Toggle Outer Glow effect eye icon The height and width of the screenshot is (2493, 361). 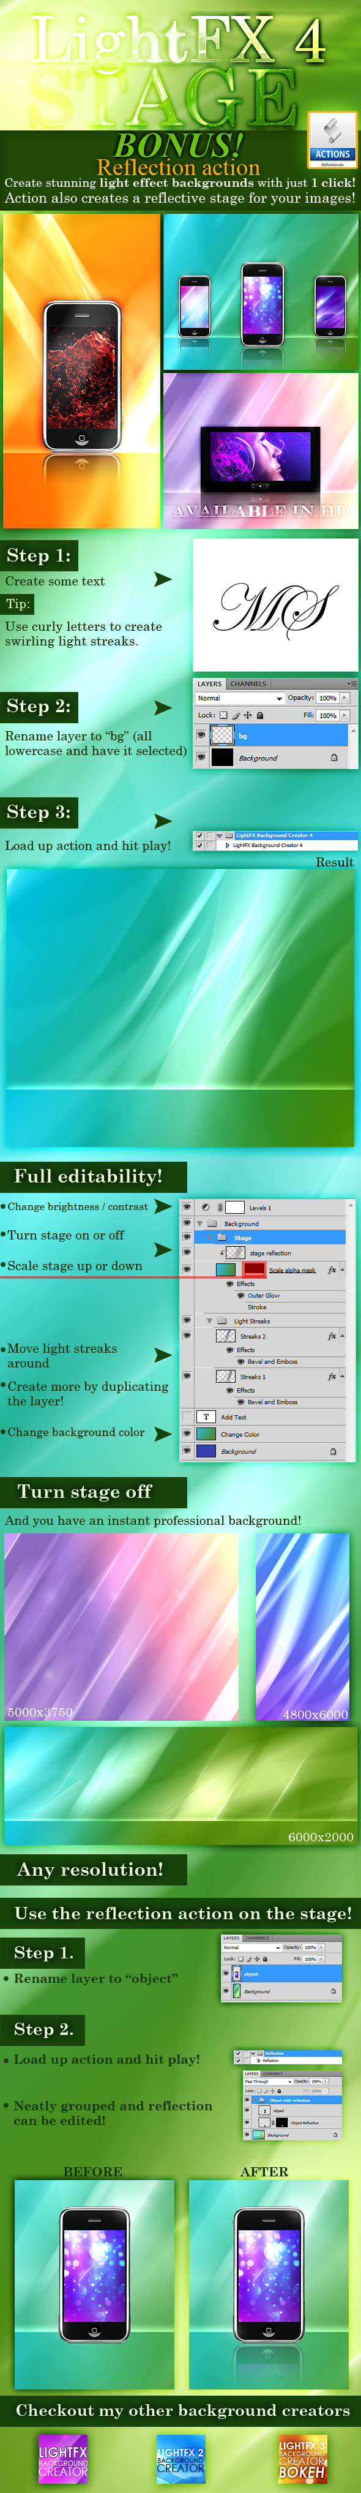[x=240, y=1296]
